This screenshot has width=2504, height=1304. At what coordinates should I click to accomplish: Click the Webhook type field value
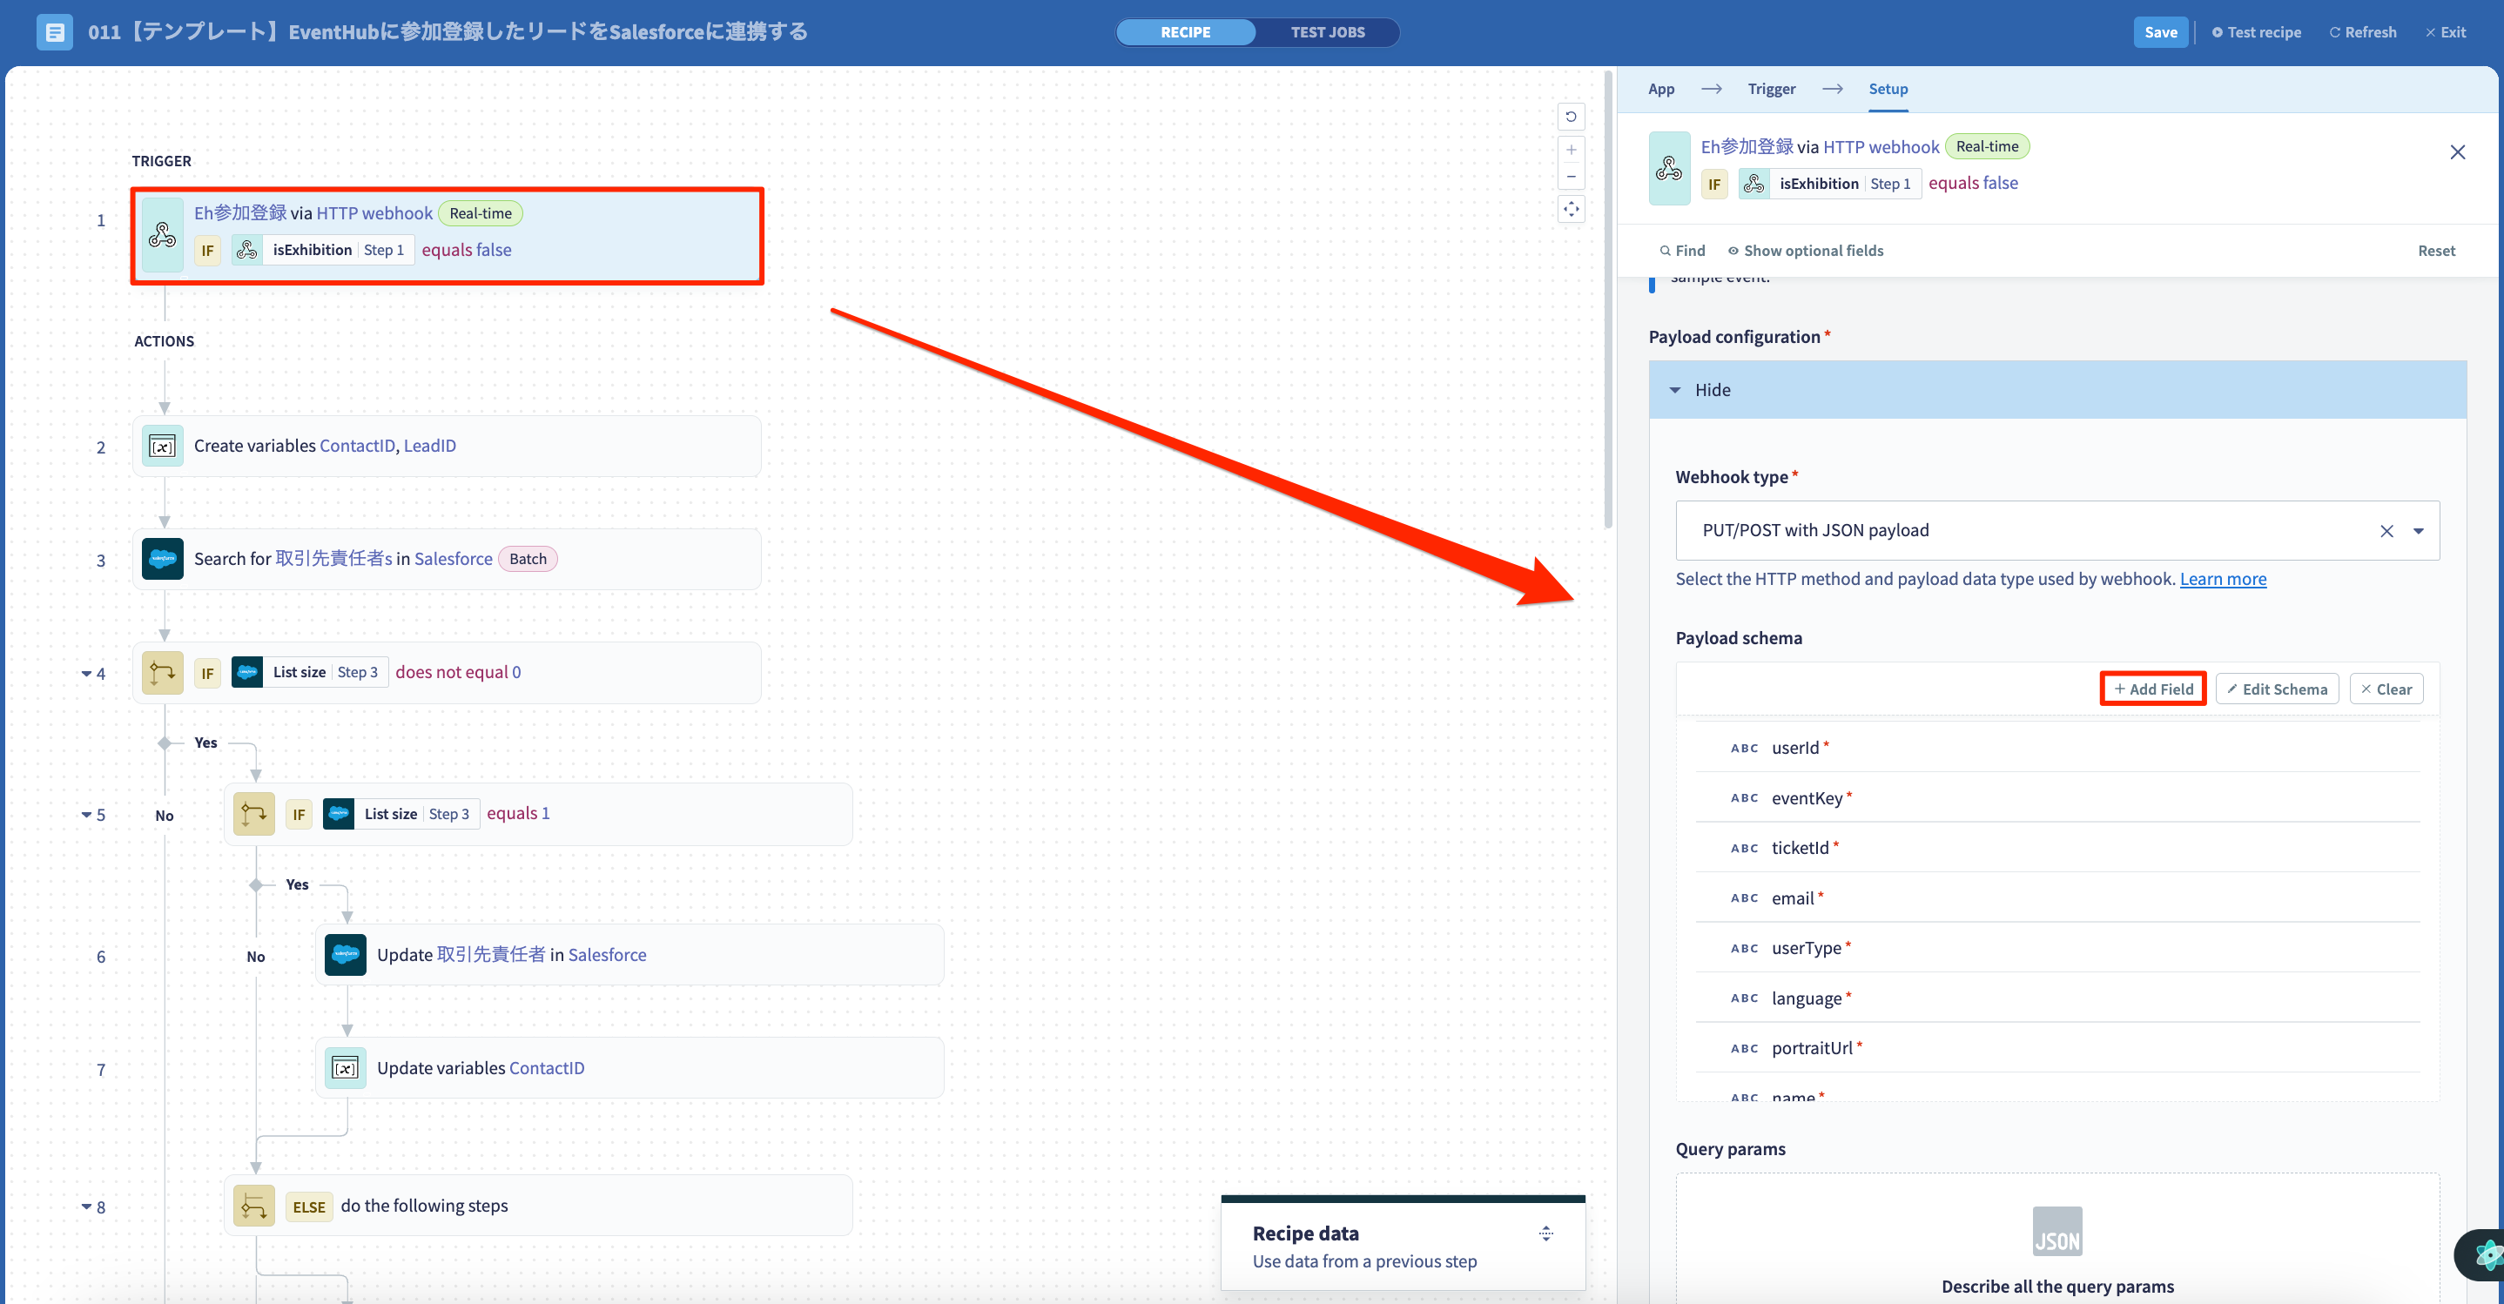pos(1814,530)
